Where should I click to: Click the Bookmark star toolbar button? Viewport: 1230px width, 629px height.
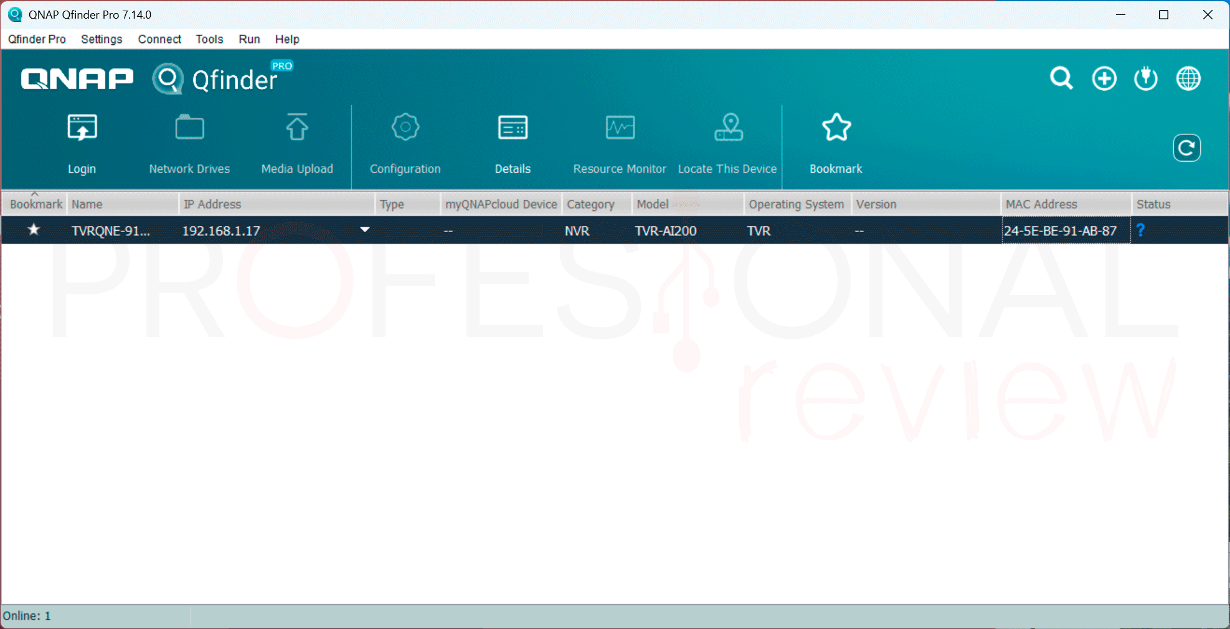tap(836, 144)
